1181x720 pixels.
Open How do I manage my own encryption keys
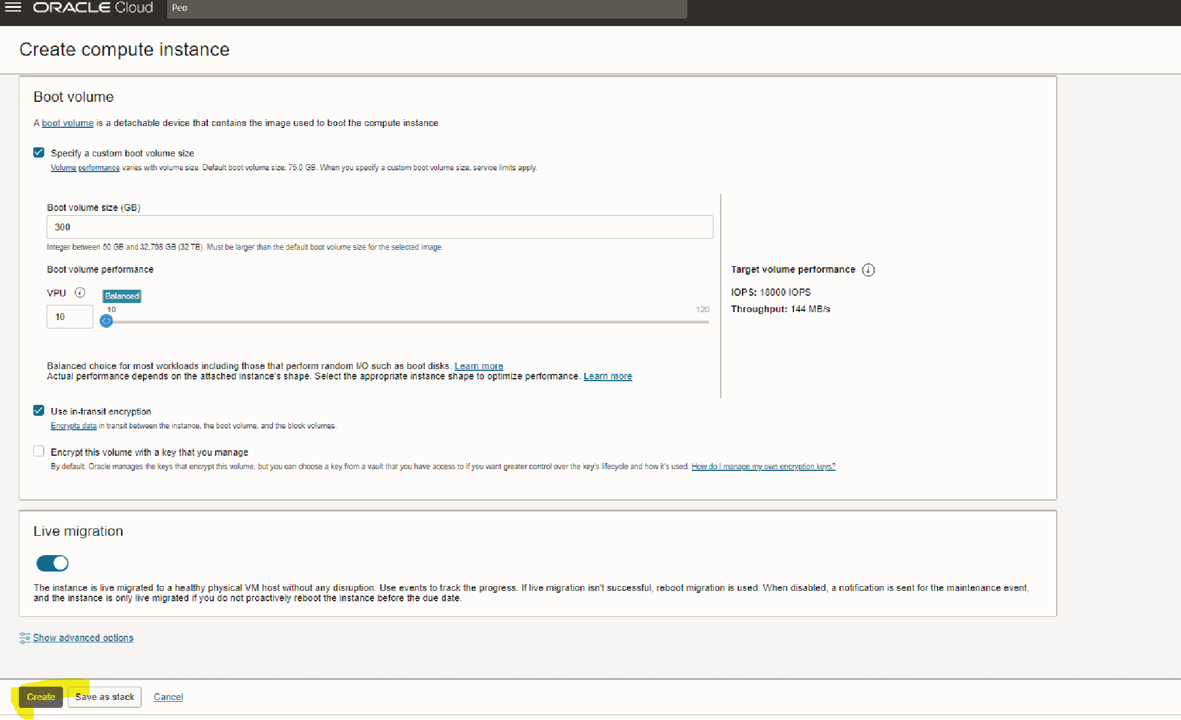click(x=763, y=466)
